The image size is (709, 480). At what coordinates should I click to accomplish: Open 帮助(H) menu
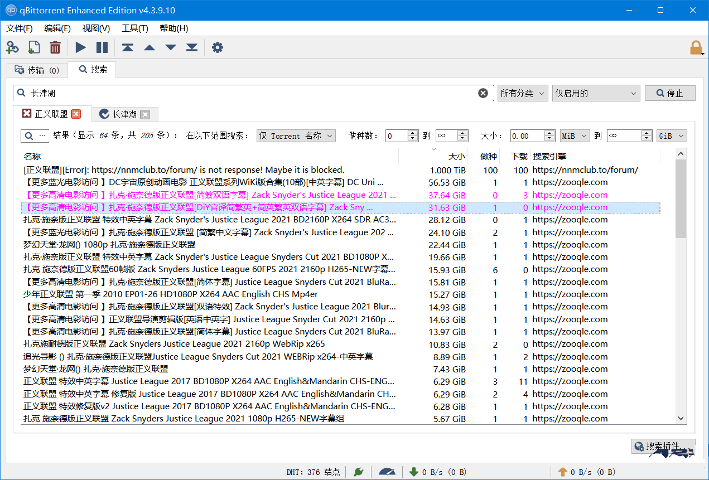[174, 28]
